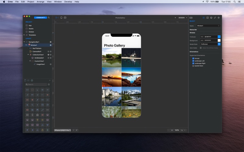Expand the Templates tree item
Screen dimensions: 244x152
point(24,35)
